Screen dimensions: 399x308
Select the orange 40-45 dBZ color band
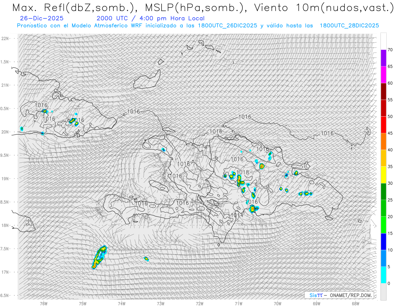coord(383,142)
